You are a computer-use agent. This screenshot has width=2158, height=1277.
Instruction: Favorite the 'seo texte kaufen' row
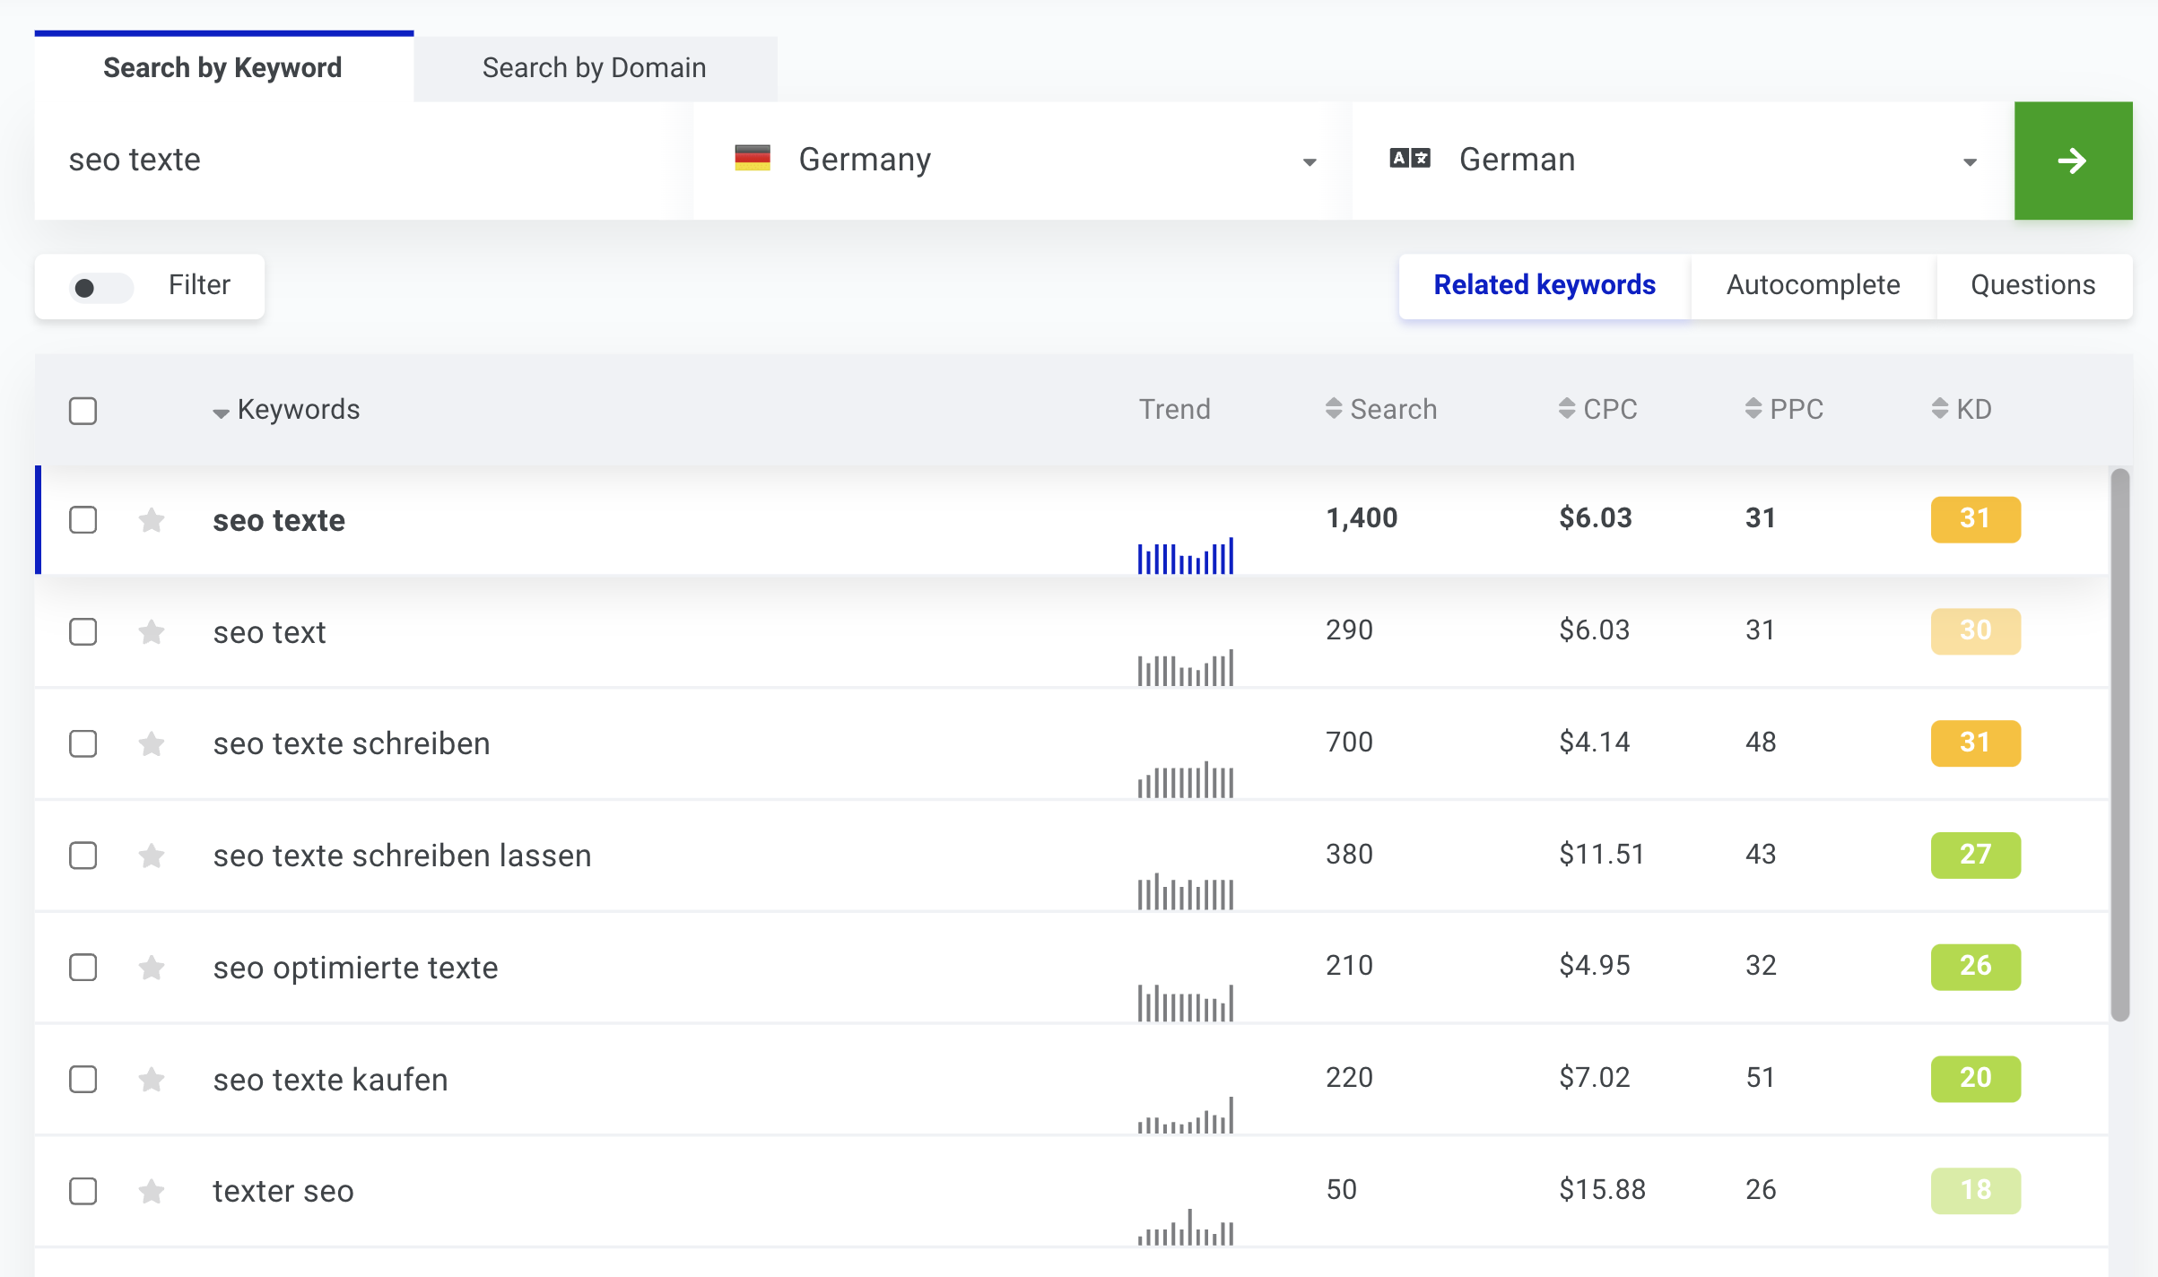coord(152,1079)
